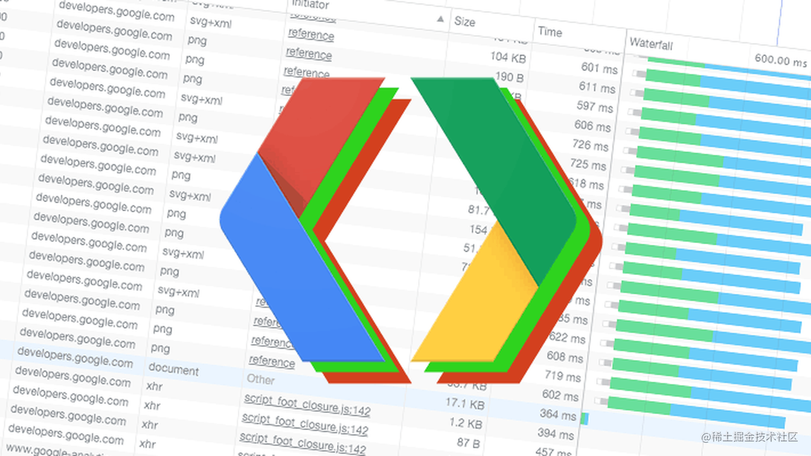Select the 87 B size cell
Image resolution: width=811 pixels, height=456 pixels.
click(x=467, y=443)
